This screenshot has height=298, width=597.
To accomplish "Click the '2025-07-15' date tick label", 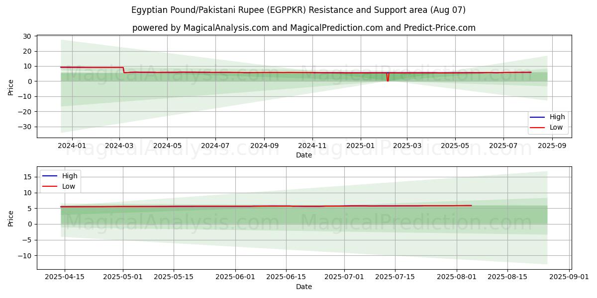I will pyautogui.click(x=395, y=278).
